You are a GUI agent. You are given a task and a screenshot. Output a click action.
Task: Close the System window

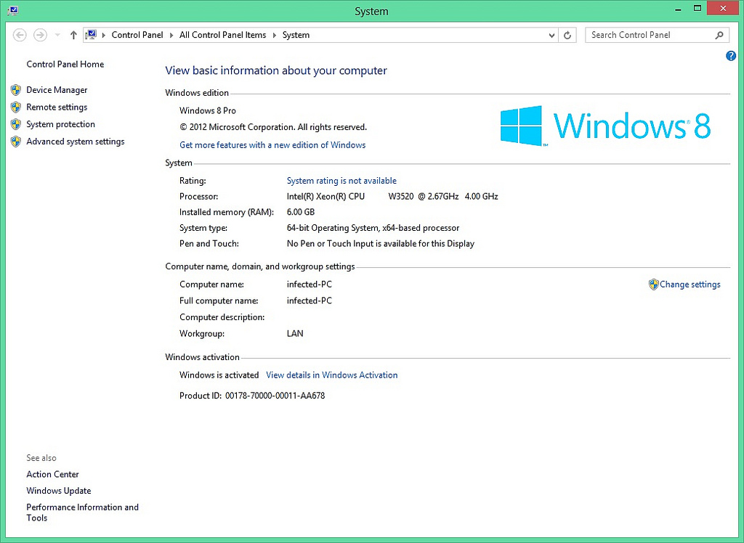tap(723, 8)
